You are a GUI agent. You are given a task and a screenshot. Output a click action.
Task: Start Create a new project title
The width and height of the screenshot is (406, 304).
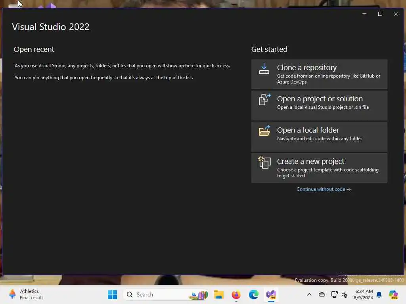click(310, 161)
